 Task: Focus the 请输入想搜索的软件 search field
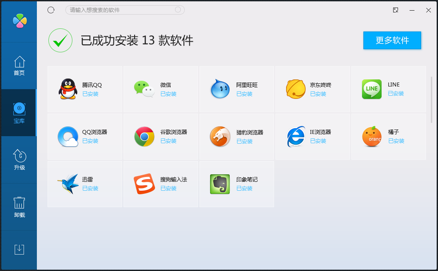tap(125, 10)
